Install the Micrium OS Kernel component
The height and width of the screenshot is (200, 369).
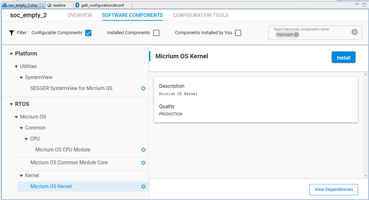click(x=343, y=57)
